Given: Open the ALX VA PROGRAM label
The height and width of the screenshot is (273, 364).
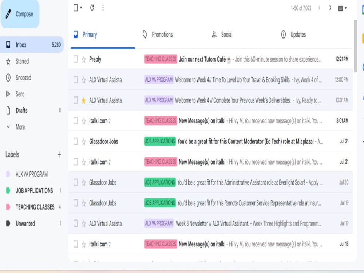Looking at the screenshot, I should (32, 174).
